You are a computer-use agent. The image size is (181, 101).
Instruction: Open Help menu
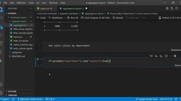pyautogui.click(x=63, y=3)
